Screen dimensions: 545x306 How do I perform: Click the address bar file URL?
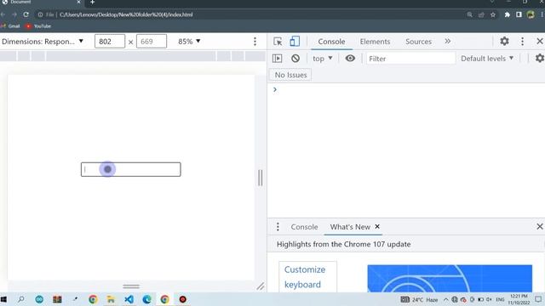point(126,14)
